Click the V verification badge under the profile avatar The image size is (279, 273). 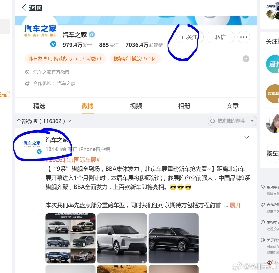point(53,44)
